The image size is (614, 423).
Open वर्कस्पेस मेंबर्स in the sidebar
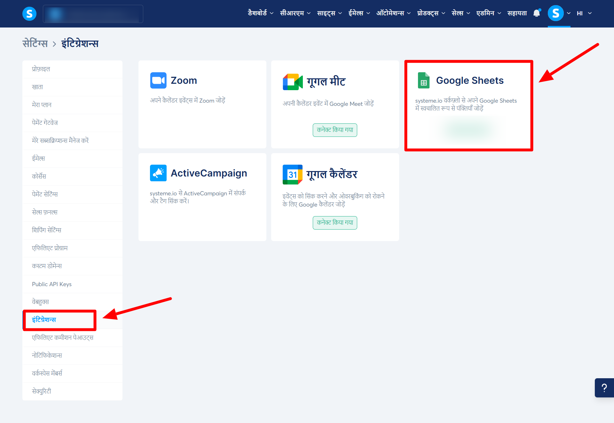click(72, 373)
